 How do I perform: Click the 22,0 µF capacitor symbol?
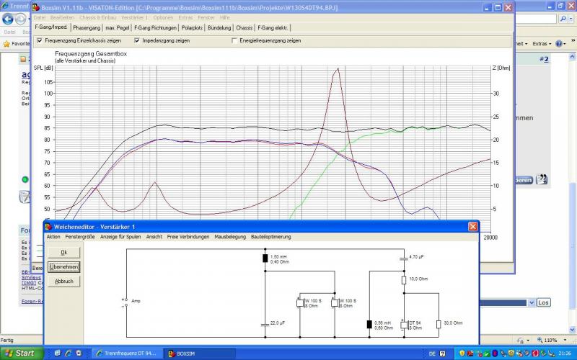point(265,324)
